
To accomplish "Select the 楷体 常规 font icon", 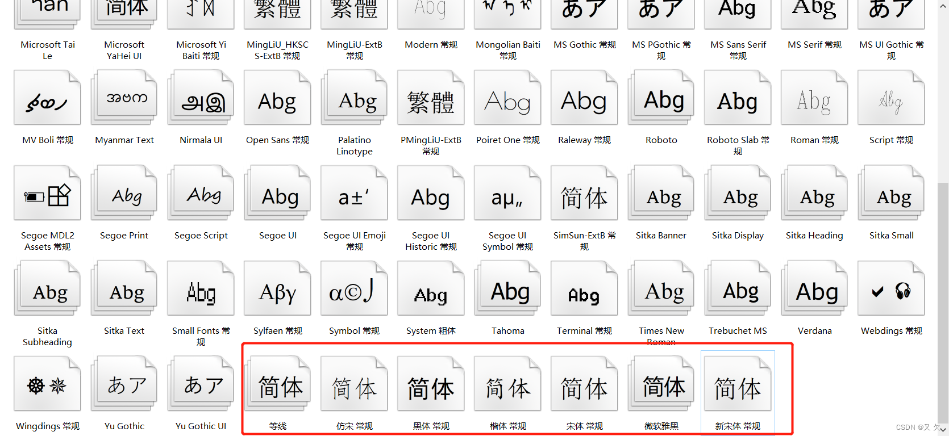I will tap(507, 383).
